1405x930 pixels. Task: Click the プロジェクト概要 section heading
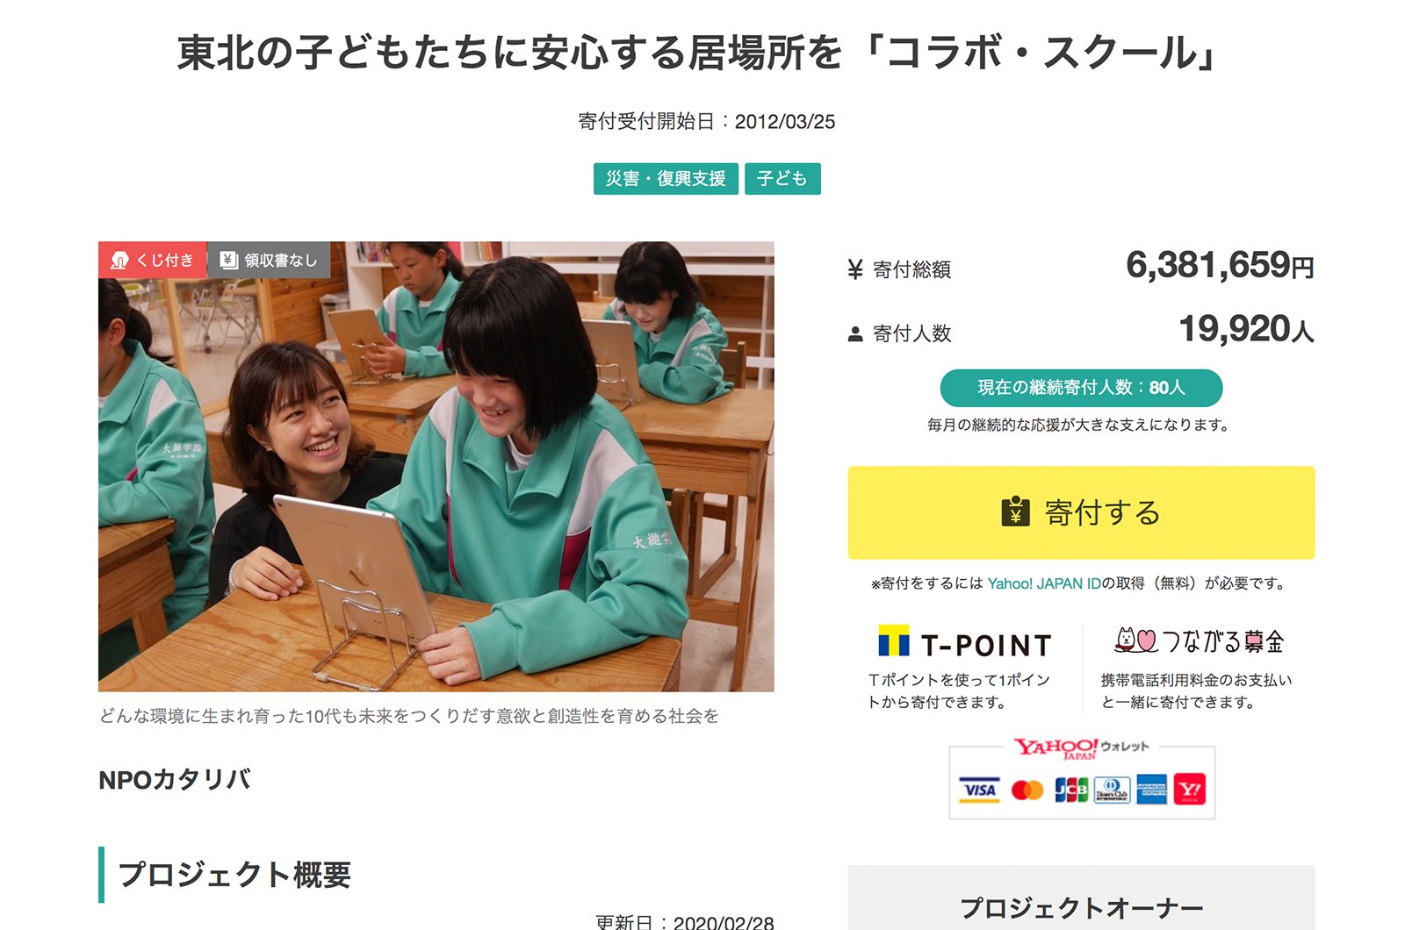click(234, 874)
